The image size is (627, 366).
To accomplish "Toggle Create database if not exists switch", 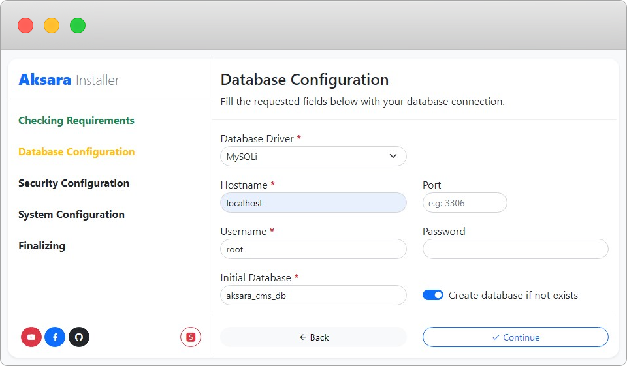I will click(432, 296).
